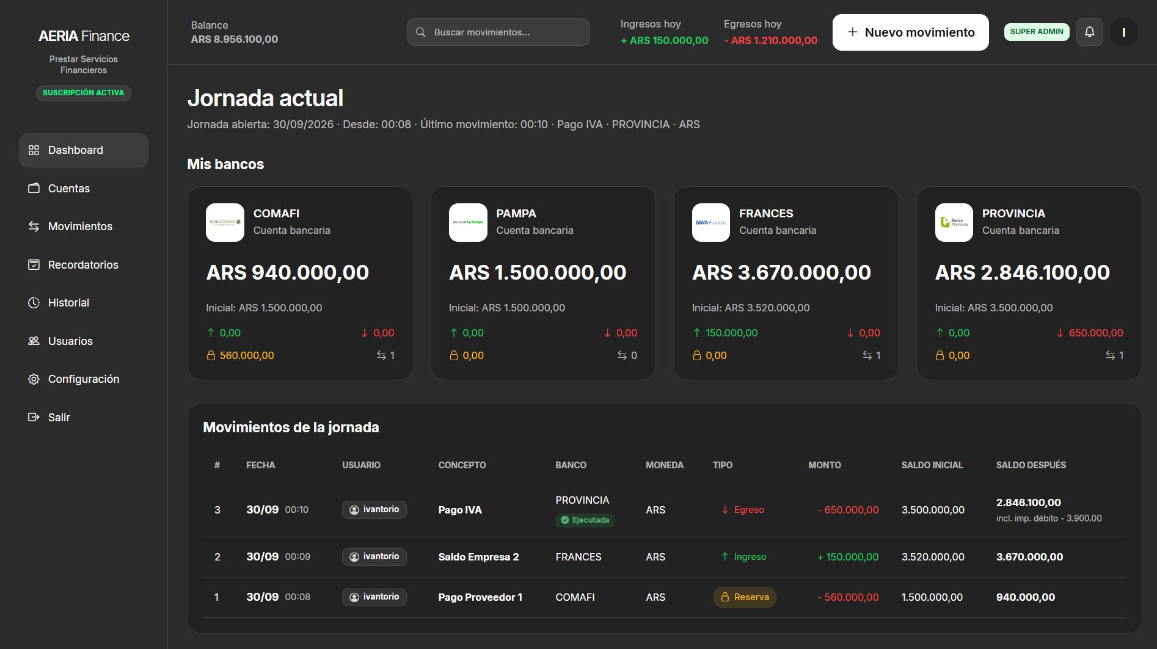Click the Pago Proveedor 1 concept
Viewport: 1157px width, 649px height.
[x=480, y=597]
